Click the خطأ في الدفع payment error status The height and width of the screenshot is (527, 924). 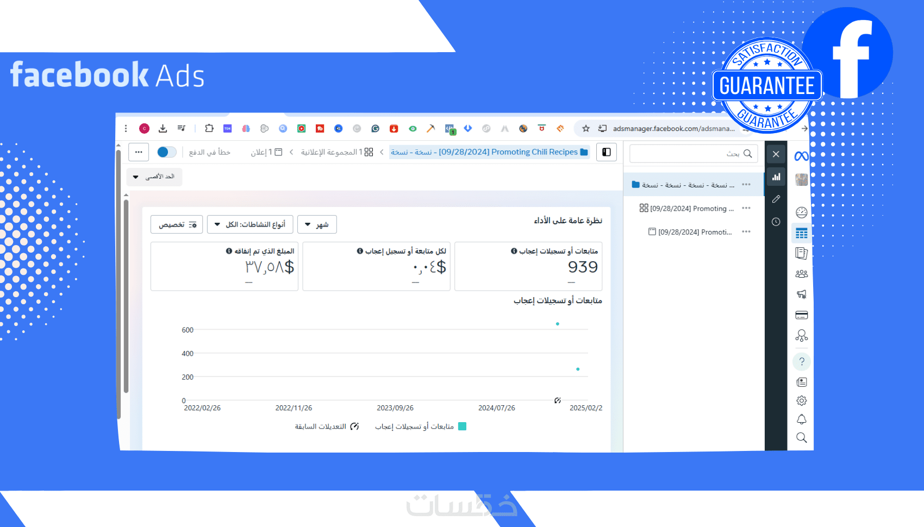coord(210,152)
